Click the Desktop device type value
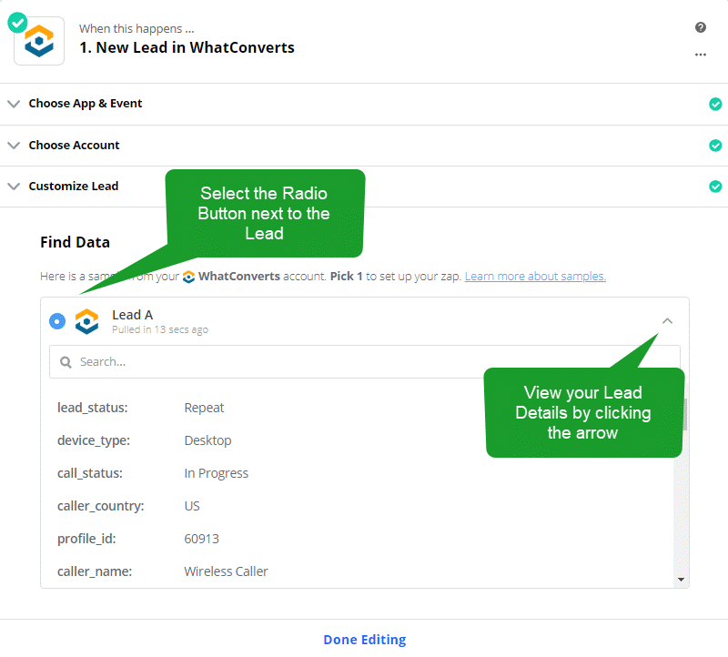This screenshot has width=728, height=657. (207, 440)
